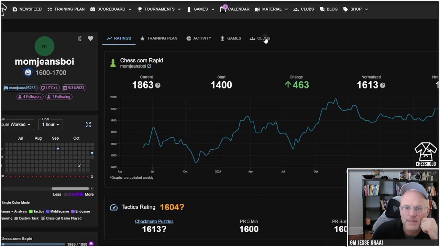The height and width of the screenshot is (247, 440).
Task: Click the PR 5 Min value 1600
Action: (x=249, y=229)
